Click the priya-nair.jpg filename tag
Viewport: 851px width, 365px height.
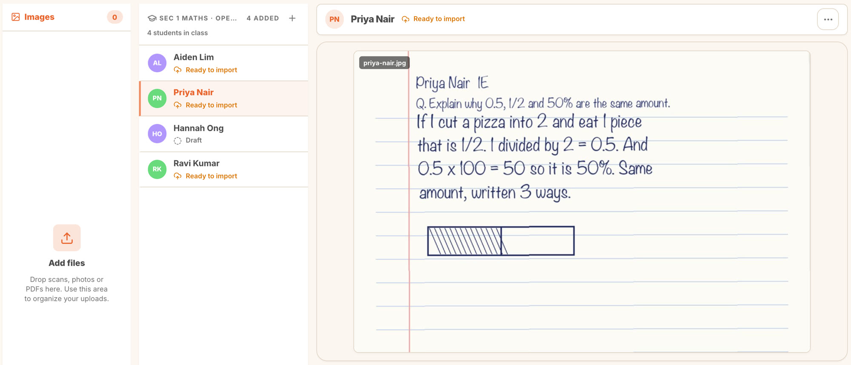click(x=384, y=63)
